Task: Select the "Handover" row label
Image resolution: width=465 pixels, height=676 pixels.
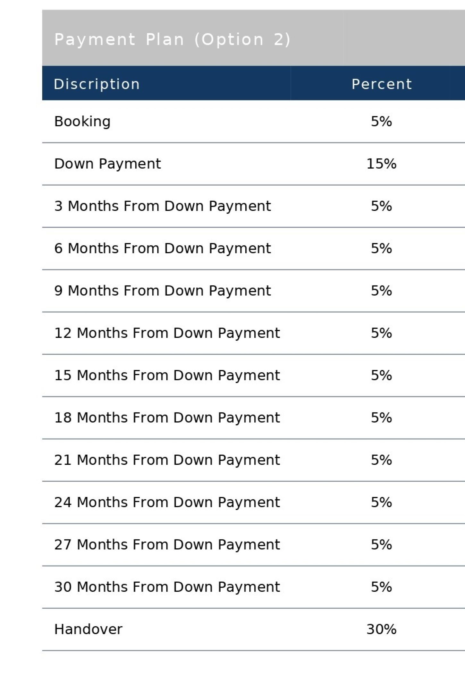Action: 89,630
